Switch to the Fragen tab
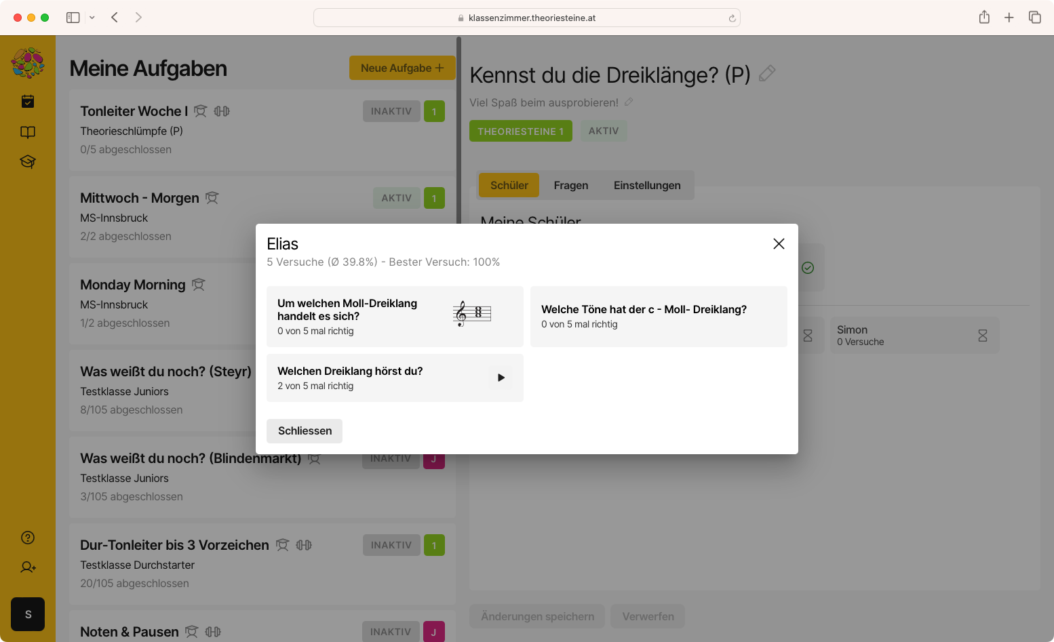The width and height of the screenshot is (1054, 642). [571, 185]
